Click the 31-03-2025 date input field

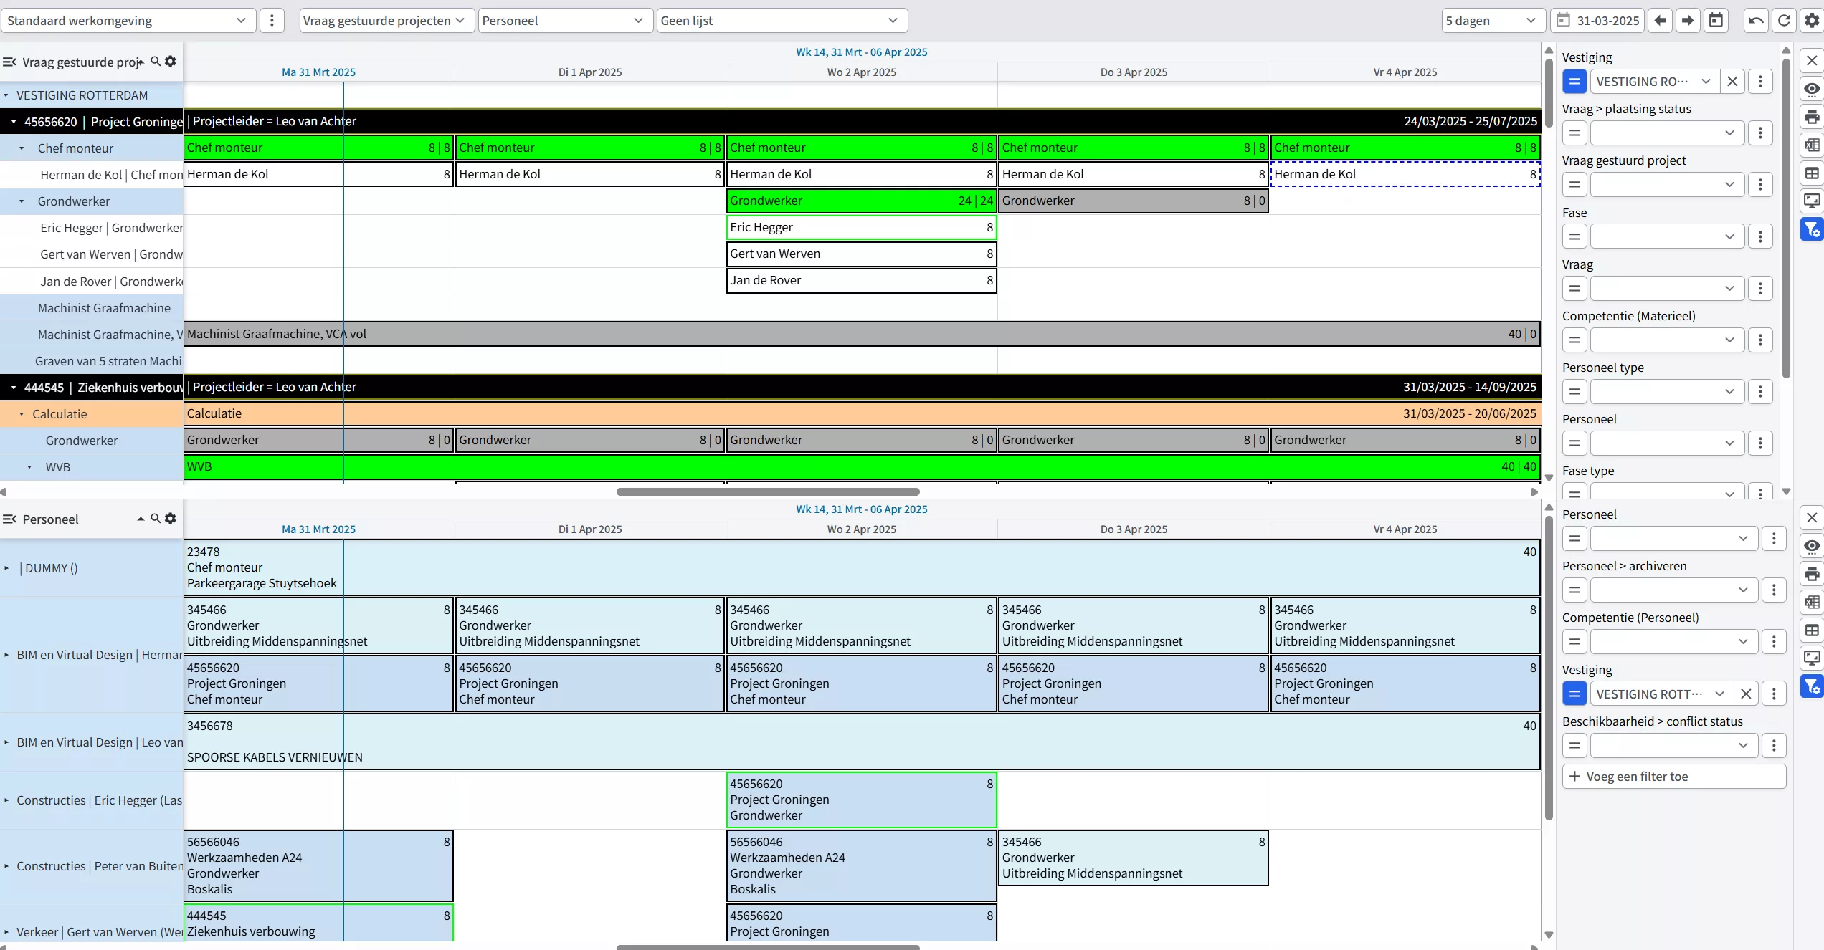1607,20
